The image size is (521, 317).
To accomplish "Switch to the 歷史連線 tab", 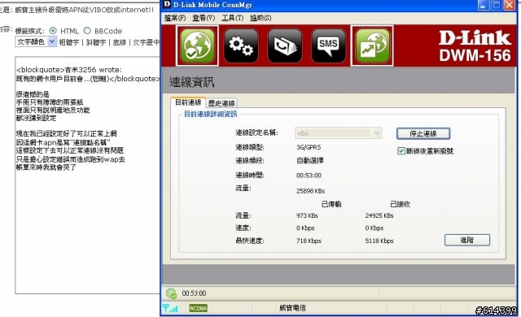I will [221, 103].
